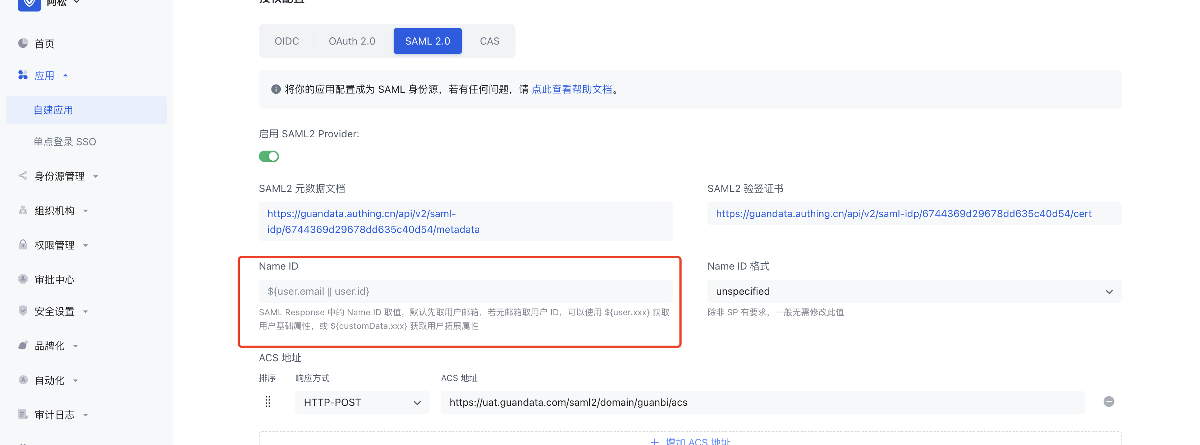Collapse the 应用 sidebar section
Image resolution: width=1200 pixels, height=445 pixels.
point(66,75)
